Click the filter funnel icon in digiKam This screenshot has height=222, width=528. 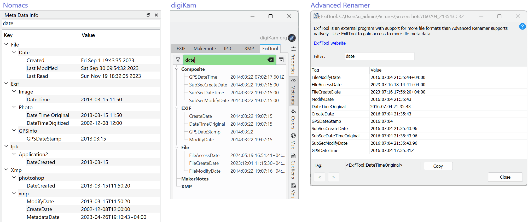coord(178,60)
